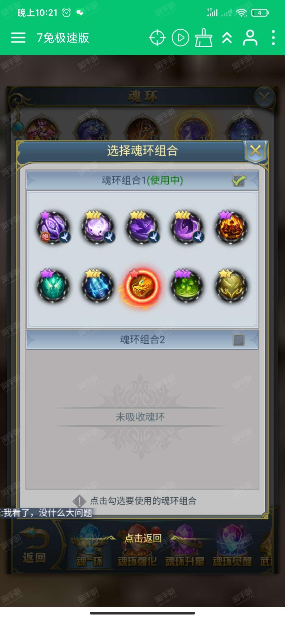Collapse toolbar with double chevron up
The height and width of the screenshot is (619, 285).
(227, 38)
